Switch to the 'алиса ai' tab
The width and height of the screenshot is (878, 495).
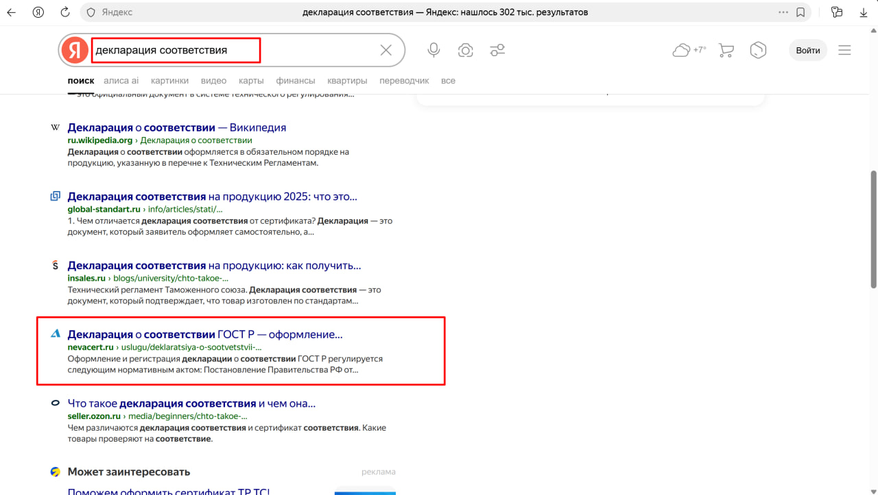(x=121, y=81)
